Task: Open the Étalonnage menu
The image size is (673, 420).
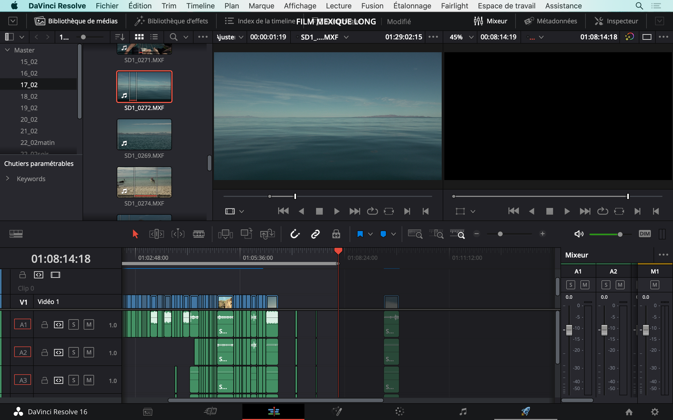Action: pyautogui.click(x=412, y=6)
